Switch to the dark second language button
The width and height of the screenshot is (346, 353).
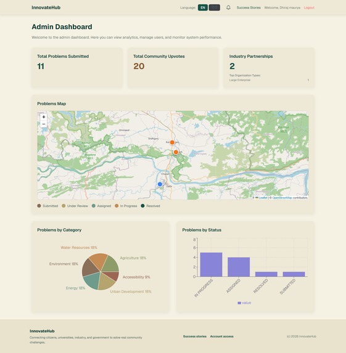click(215, 7)
